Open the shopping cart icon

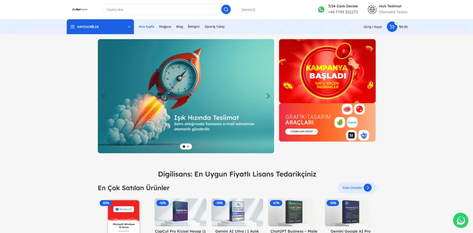pyautogui.click(x=392, y=27)
